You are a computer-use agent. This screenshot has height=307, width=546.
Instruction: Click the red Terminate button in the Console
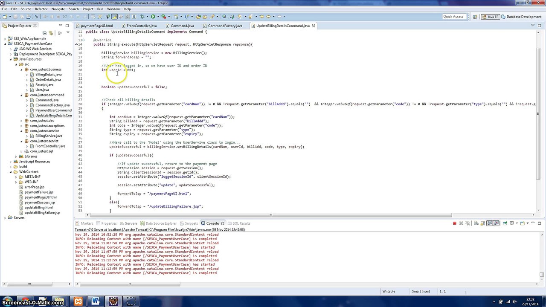click(455, 223)
